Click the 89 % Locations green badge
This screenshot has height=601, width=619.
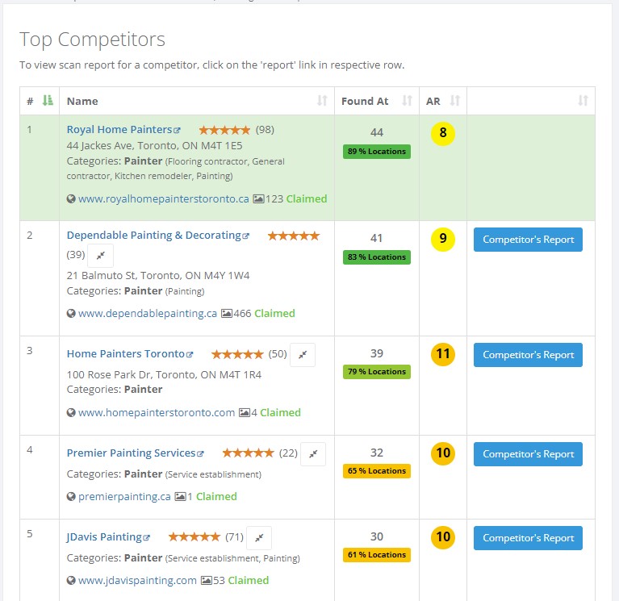pos(377,152)
